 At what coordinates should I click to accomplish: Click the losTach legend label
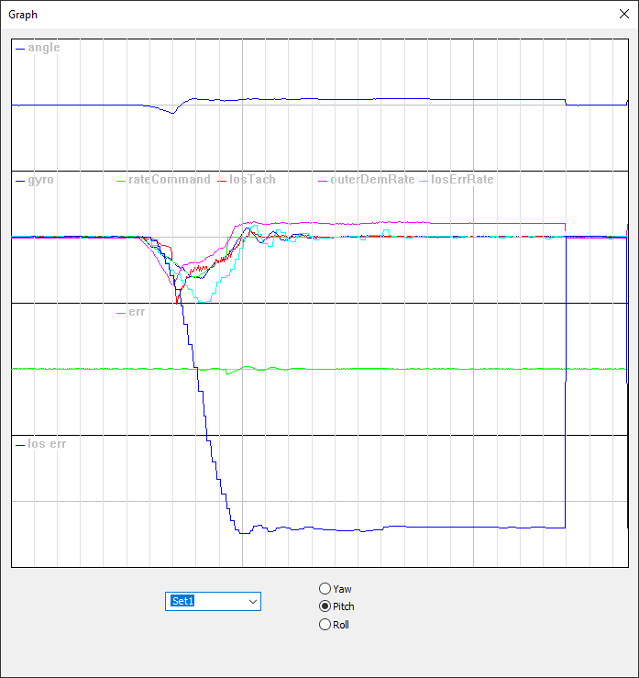252,180
